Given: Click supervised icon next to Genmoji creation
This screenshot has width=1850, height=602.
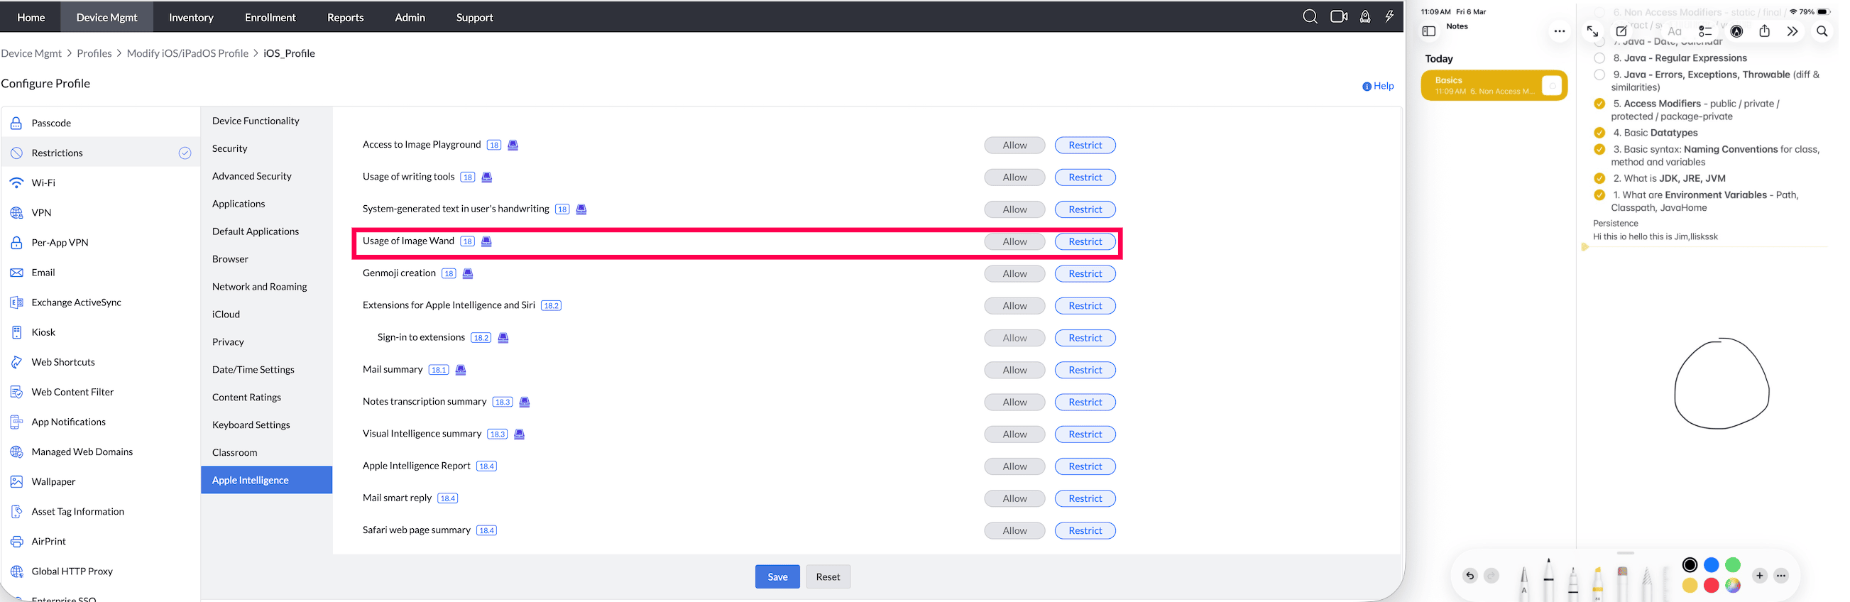Looking at the screenshot, I should (468, 274).
